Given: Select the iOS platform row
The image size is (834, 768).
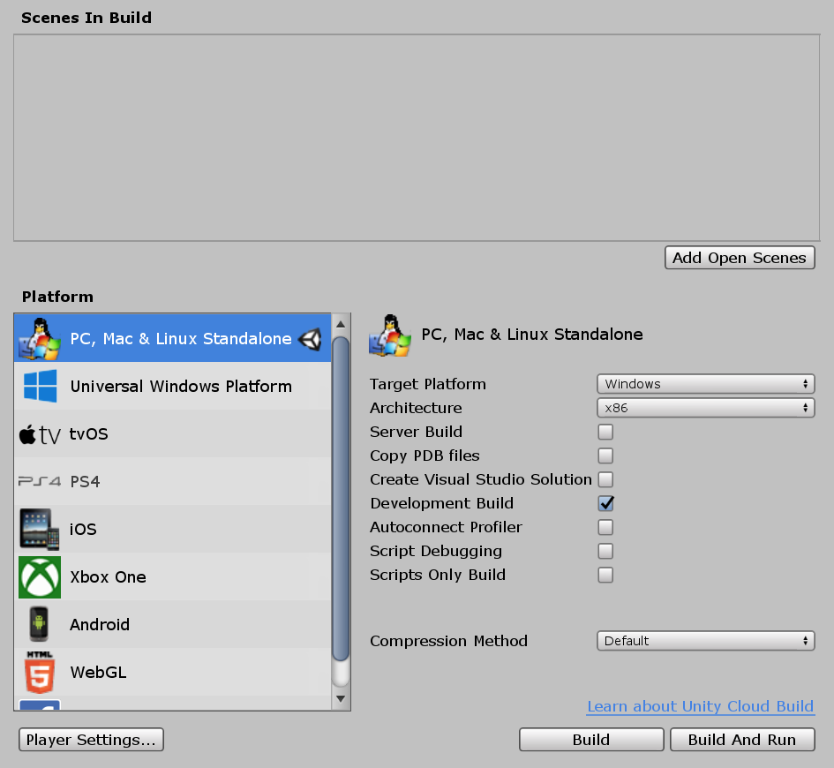Looking at the screenshot, I should tap(172, 529).
